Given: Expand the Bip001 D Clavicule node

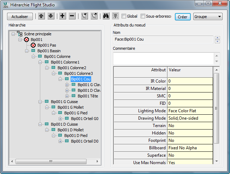Looking at the screenshot, I should click(x=67, y=91).
